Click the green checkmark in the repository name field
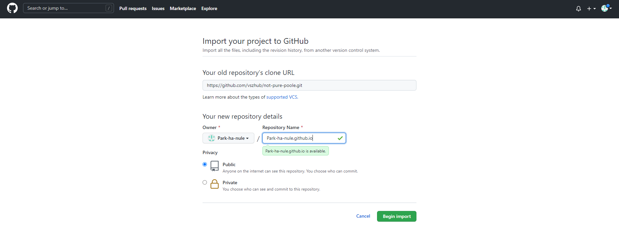619x232 pixels. pos(340,138)
